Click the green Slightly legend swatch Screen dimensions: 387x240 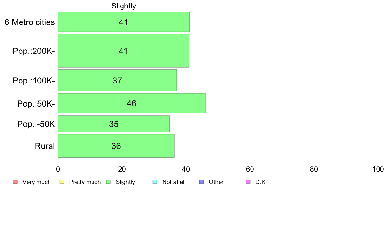(x=108, y=182)
